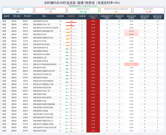Open the green 首揽及时率(实时) 38.4% card
The width and height of the screenshot is (166, 135).
coord(83,10)
